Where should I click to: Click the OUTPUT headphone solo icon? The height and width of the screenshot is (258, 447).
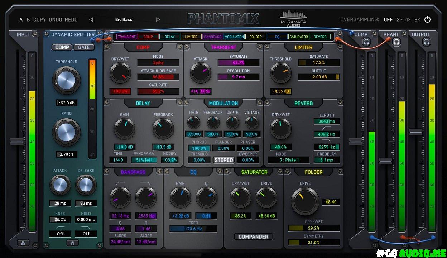(426, 42)
